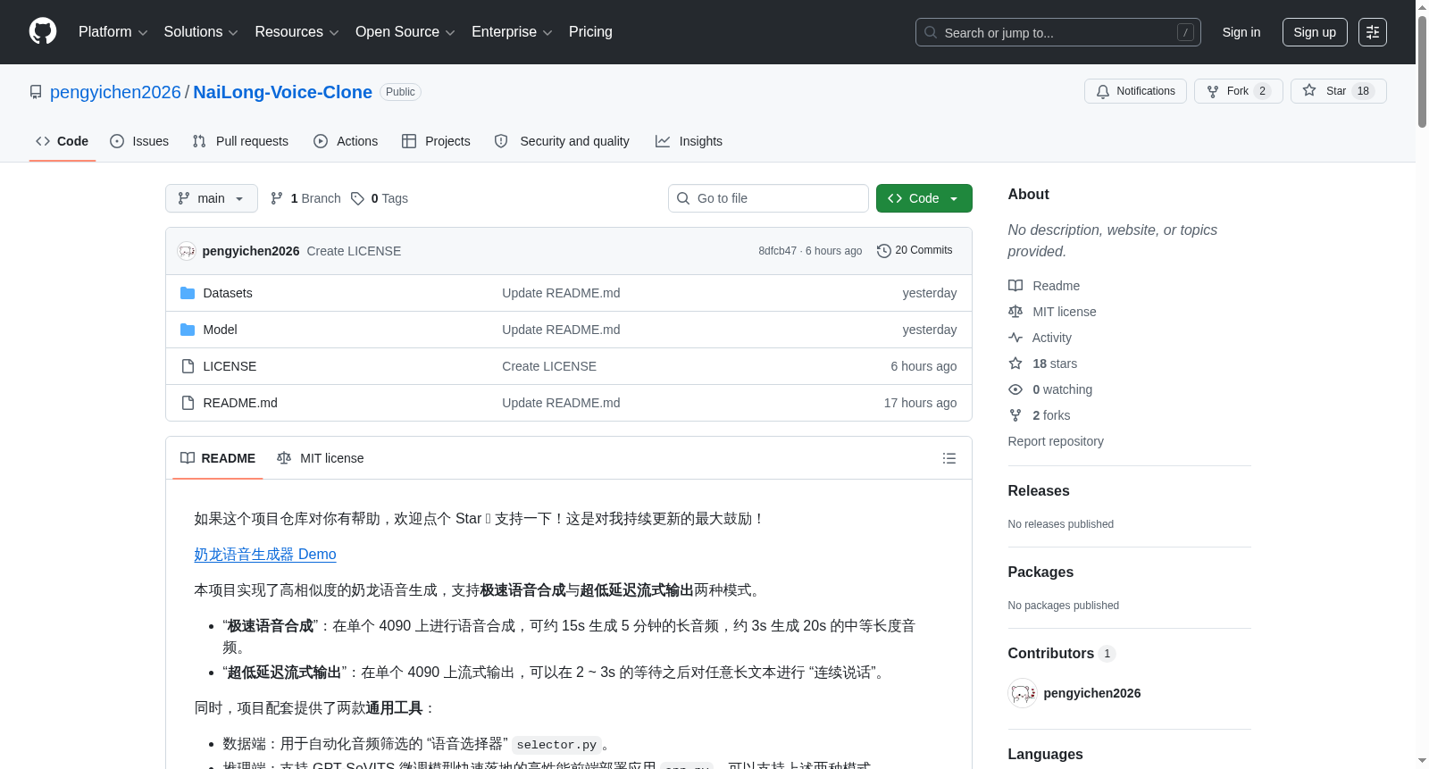Switch to the Pull requests tab
This screenshot has height=769, width=1429.
coord(240,141)
